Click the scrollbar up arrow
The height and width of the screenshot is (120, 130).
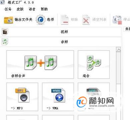[119, 50]
